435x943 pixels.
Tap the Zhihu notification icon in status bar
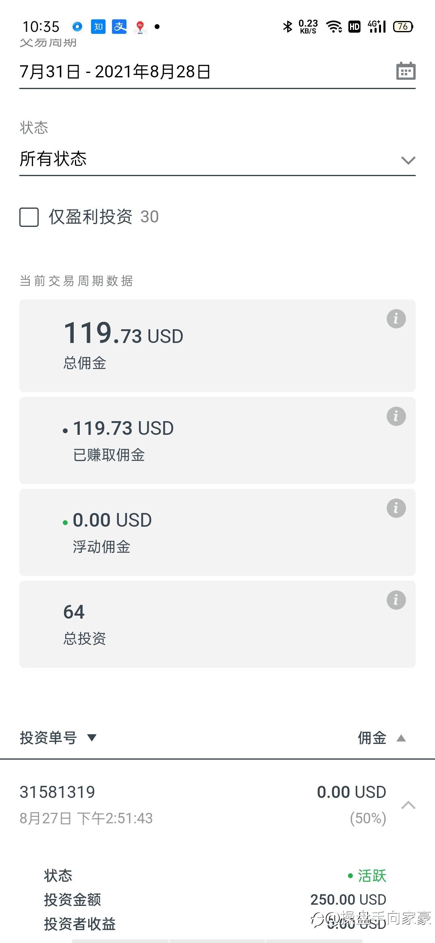point(98,27)
